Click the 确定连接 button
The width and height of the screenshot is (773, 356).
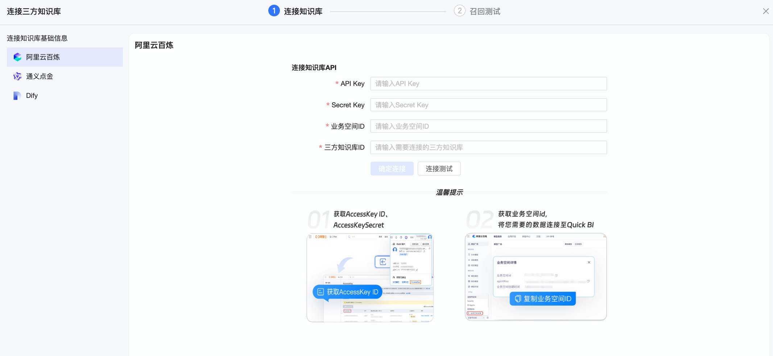[392, 169]
